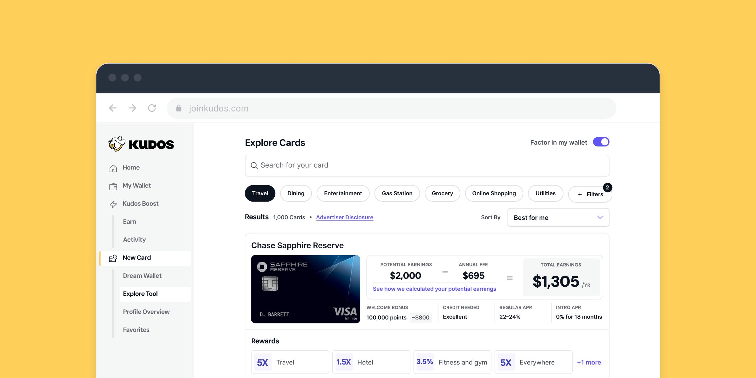Click the joinkudos.com address bar
756x378 pixels.
pyautogui.click(x=392, y=108)
